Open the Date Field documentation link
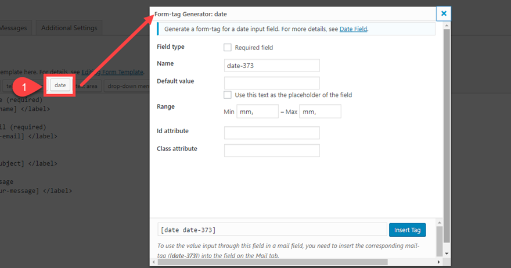Image resolution: width=511 pixels, height=268 pixels. tap(353, 28)
